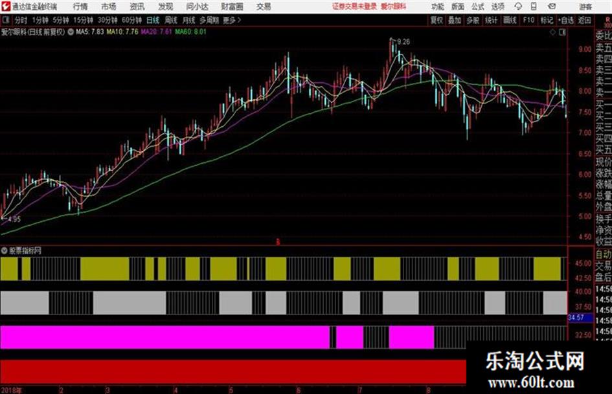This screenshot has width=612, height=394.
Task: Click the MA5: 7.83 indicator label
Action: (x=90, y=32)
